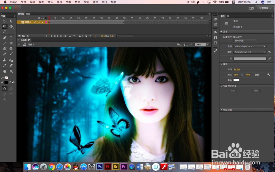
Task: Open the Motion Presets panel icon
Action: tap(216, 51)
